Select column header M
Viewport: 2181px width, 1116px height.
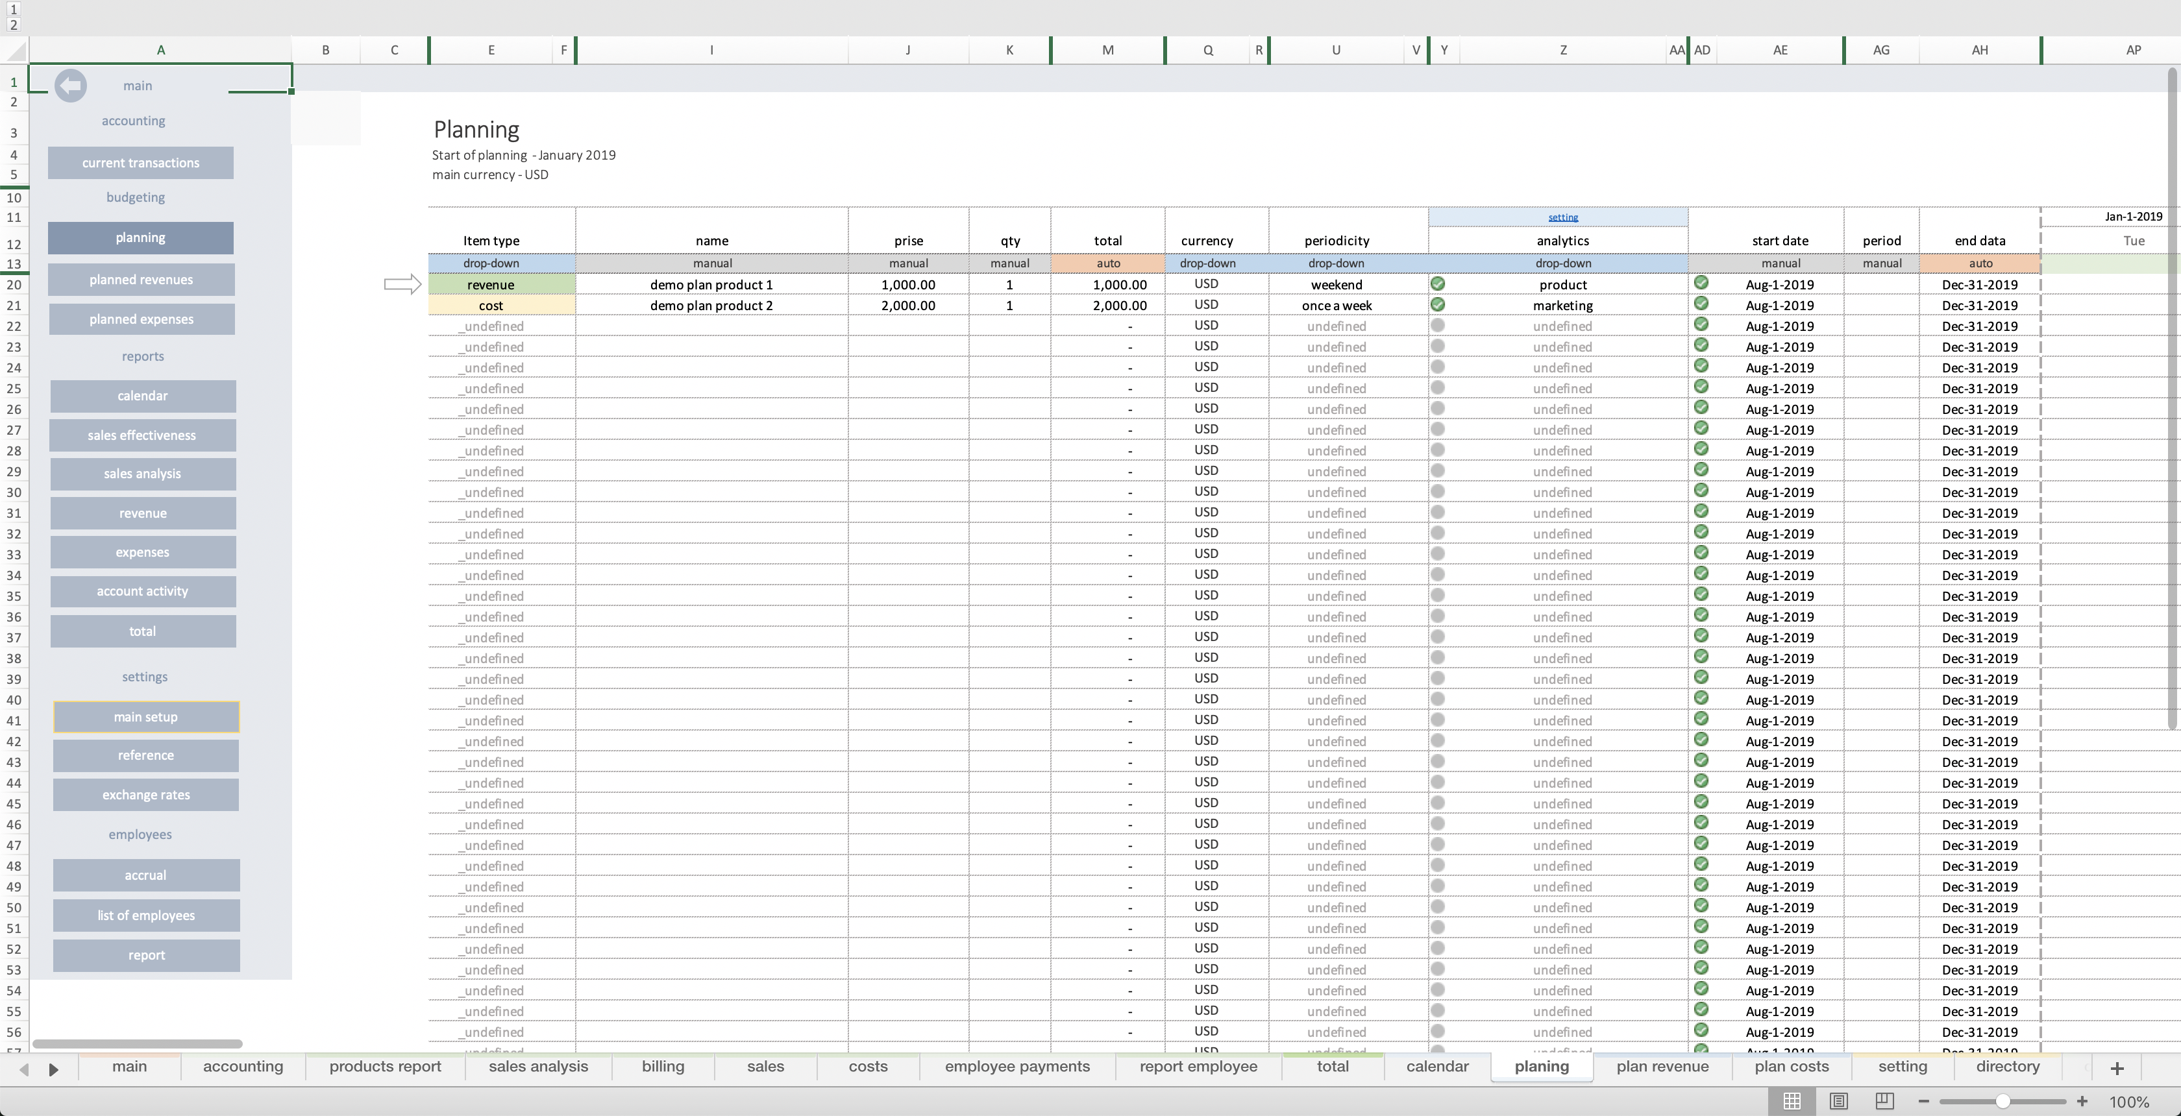pos(1107,50)
